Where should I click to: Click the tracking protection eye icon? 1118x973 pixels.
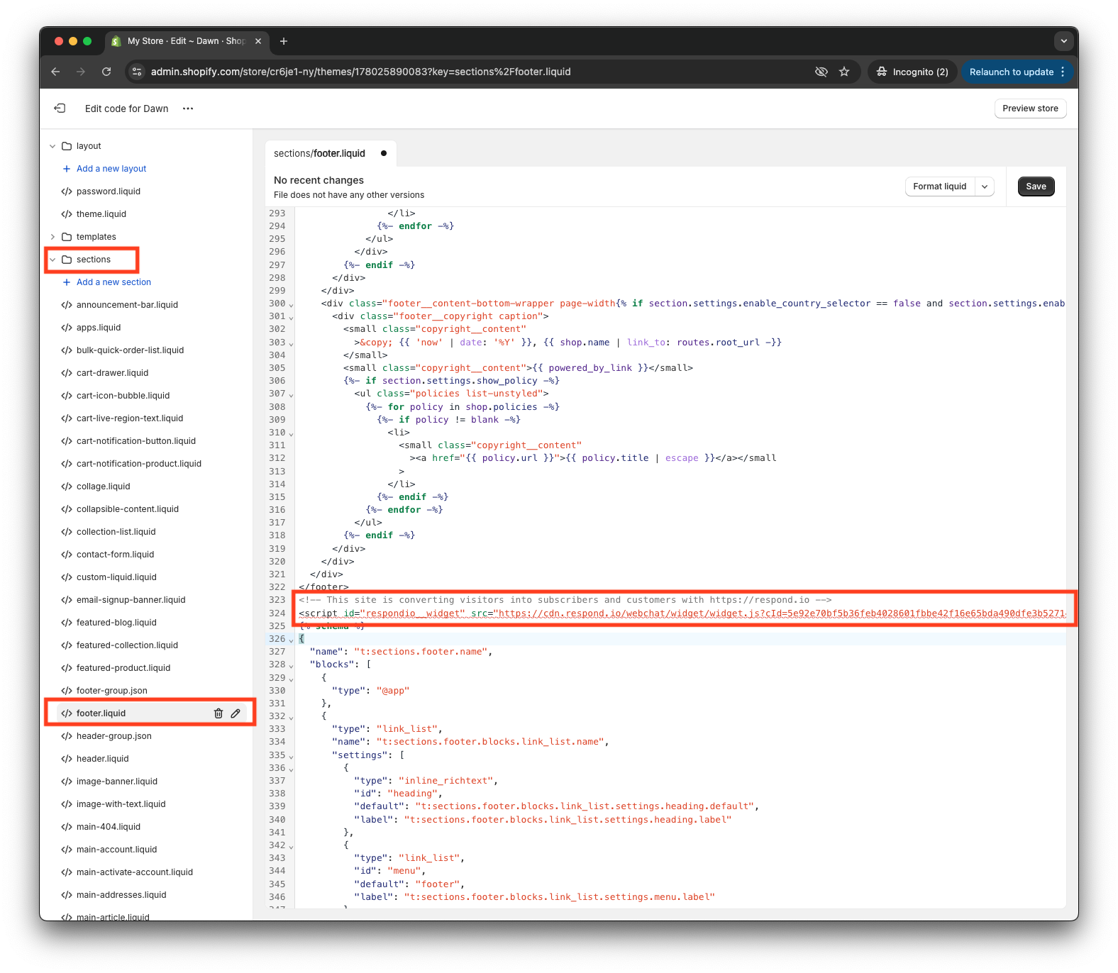click(821, 72)
